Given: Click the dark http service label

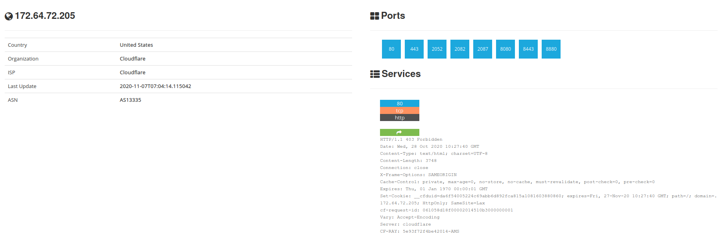Looking at the screenshot, I should pos(399,117).
